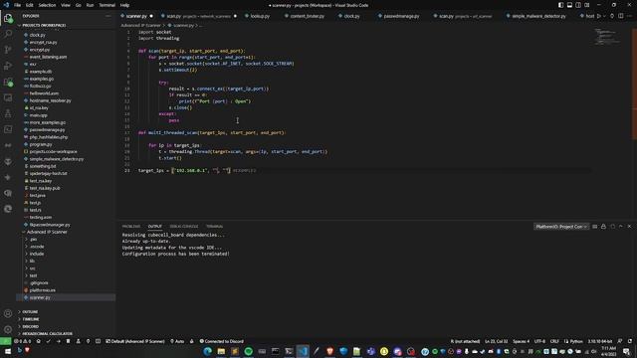Click CRLF line ending in status bar

[x=554, y=341]
